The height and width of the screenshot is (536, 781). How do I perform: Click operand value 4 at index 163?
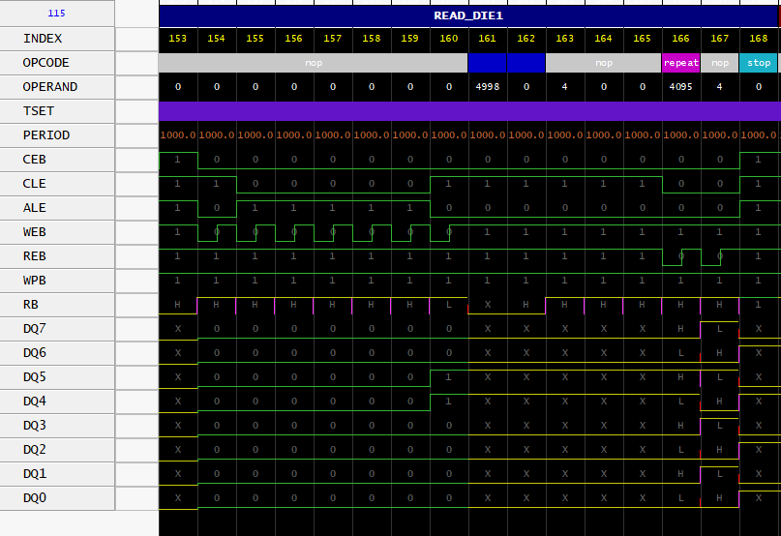(x=565, y=87)
